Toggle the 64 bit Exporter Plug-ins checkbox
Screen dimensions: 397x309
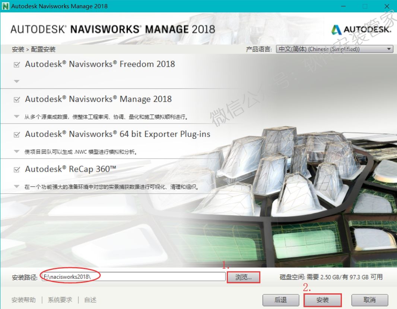pos(16,135)
